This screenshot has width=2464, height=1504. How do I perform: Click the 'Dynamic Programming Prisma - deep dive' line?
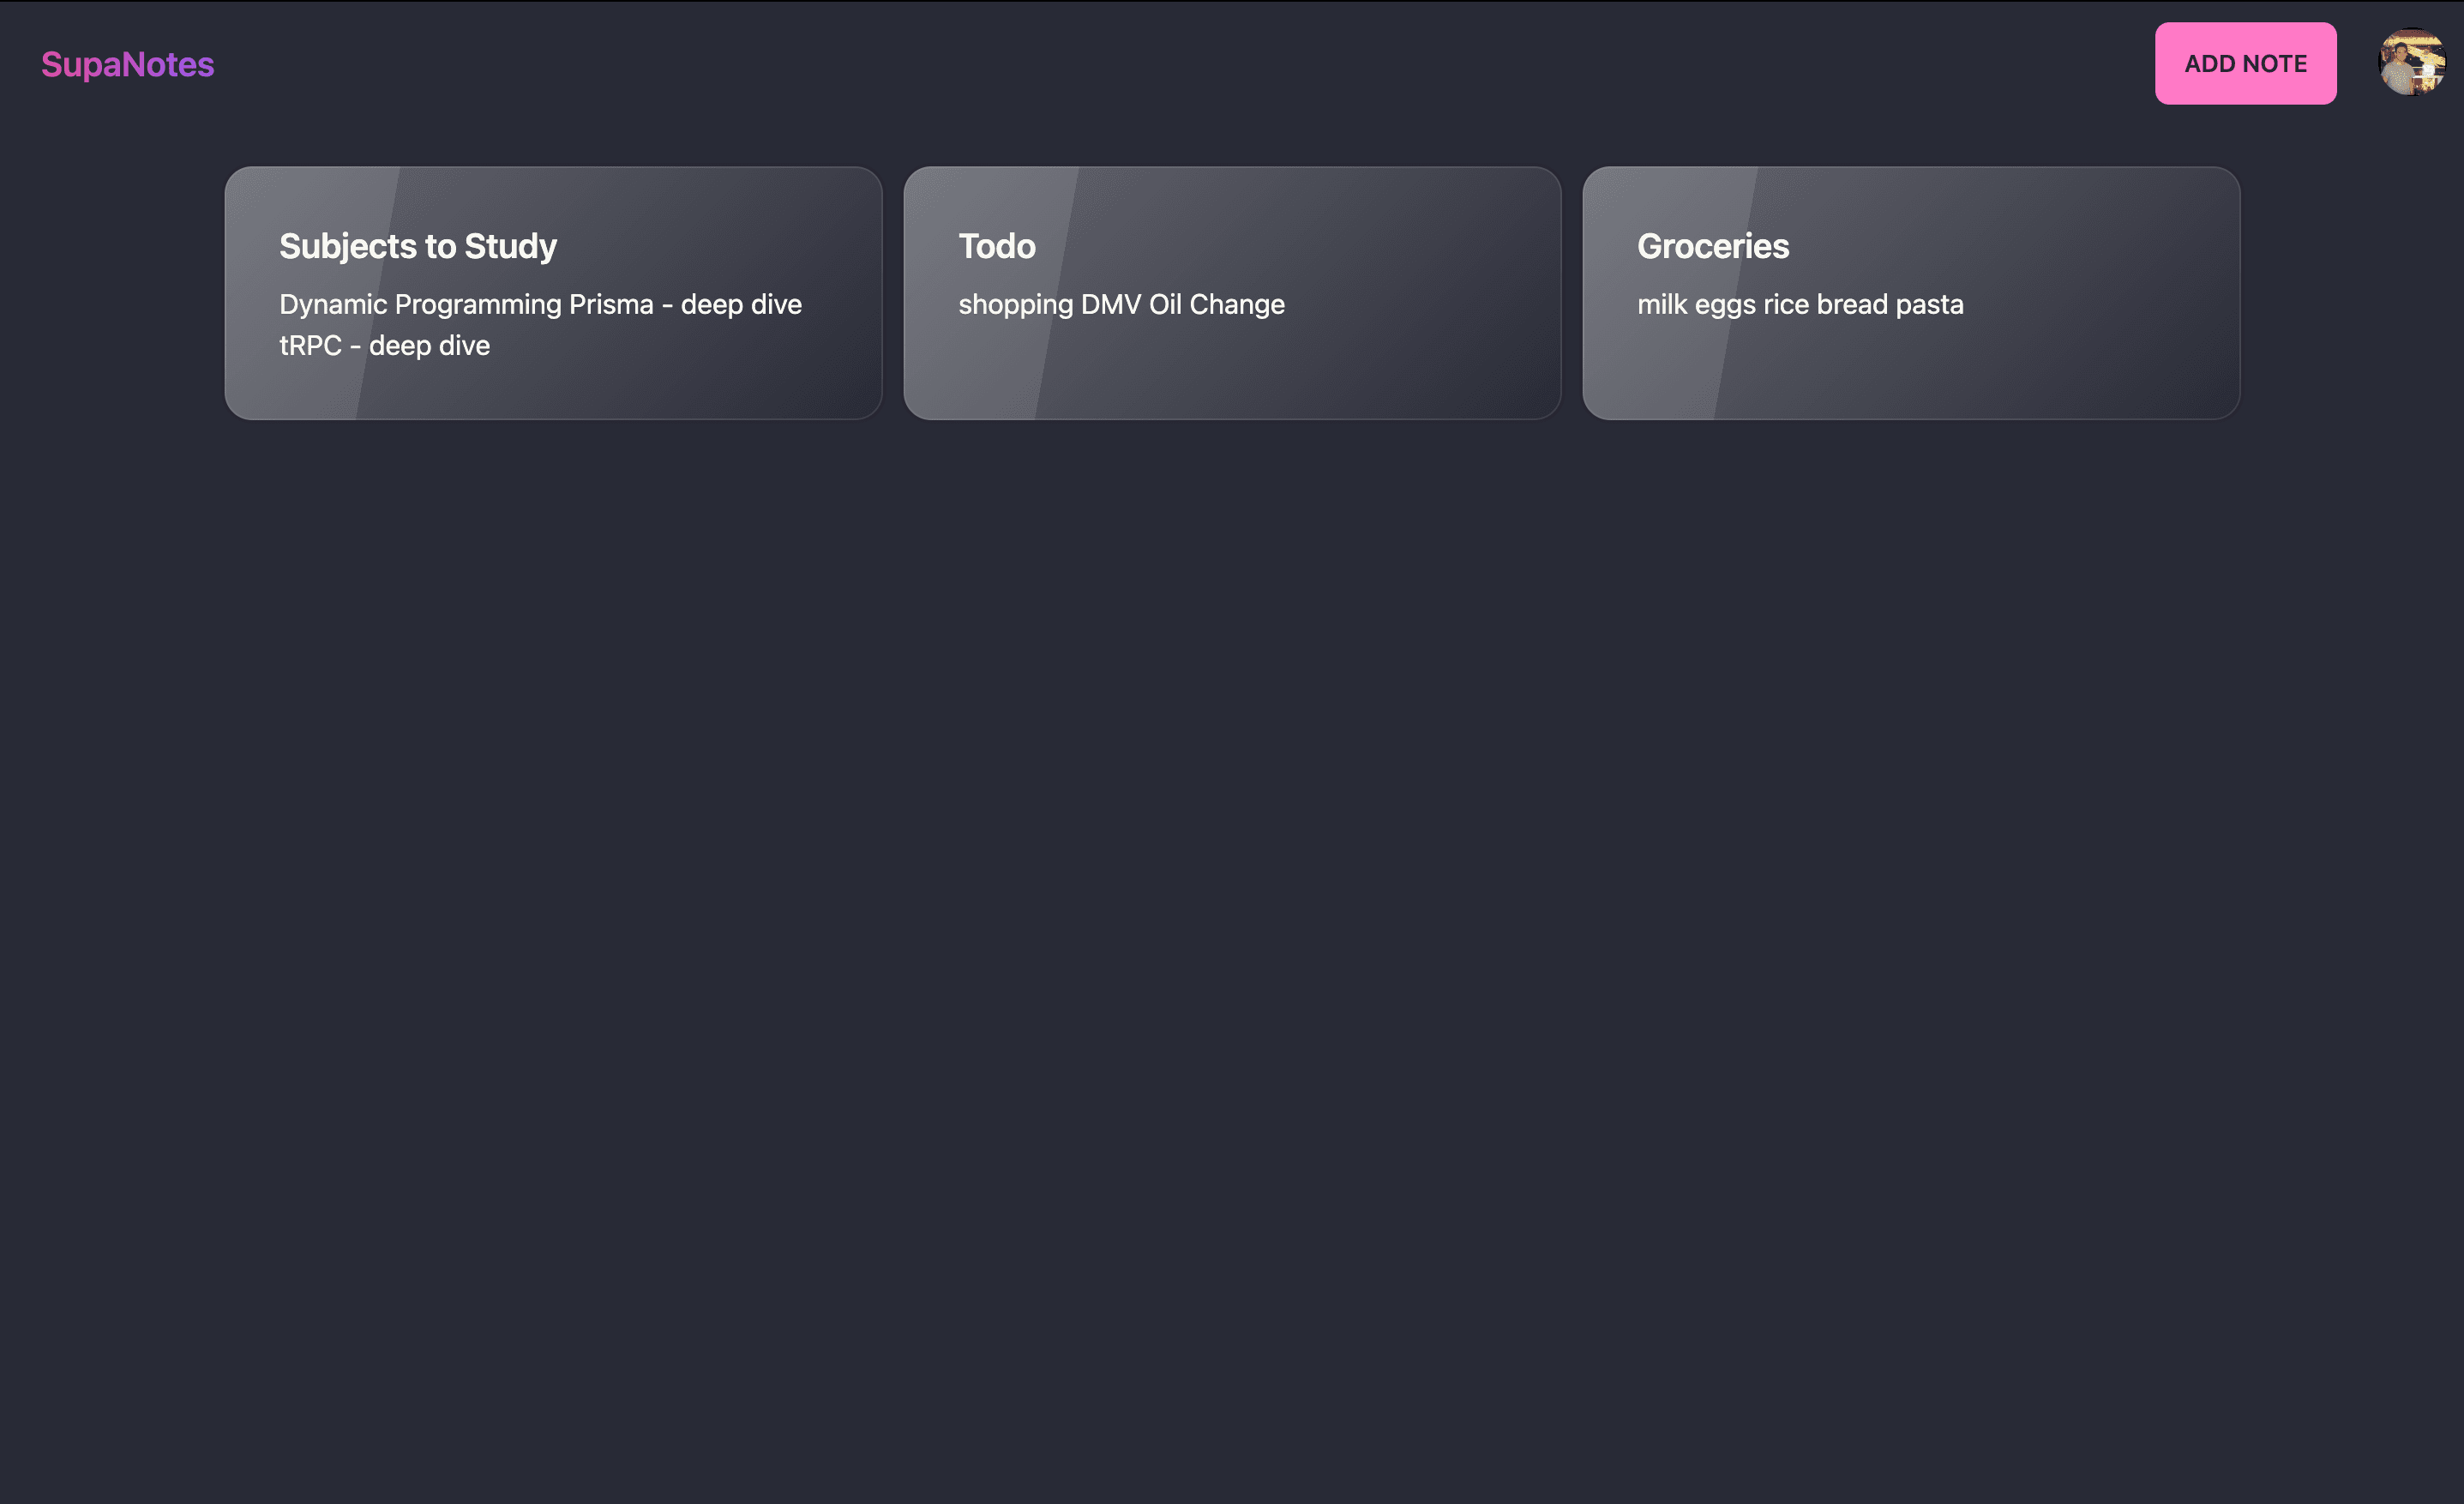coord(541,304)
